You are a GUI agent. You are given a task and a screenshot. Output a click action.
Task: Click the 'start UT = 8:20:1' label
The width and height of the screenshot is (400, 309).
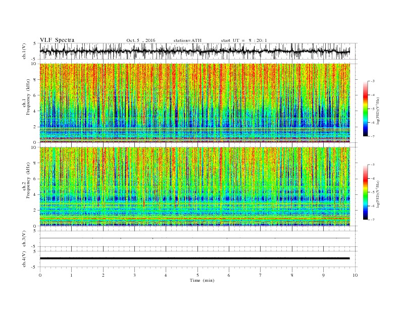click(244, 40)
